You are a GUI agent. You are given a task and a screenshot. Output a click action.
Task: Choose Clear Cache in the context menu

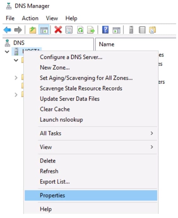[55, 109]
